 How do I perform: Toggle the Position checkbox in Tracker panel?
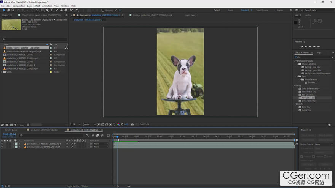click(302, 156)
